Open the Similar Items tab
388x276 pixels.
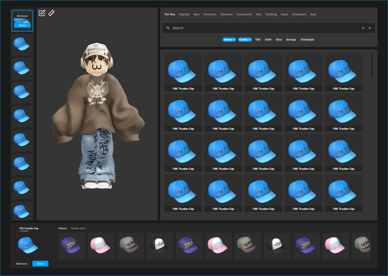pyautogui.click(x=78, y=228)
